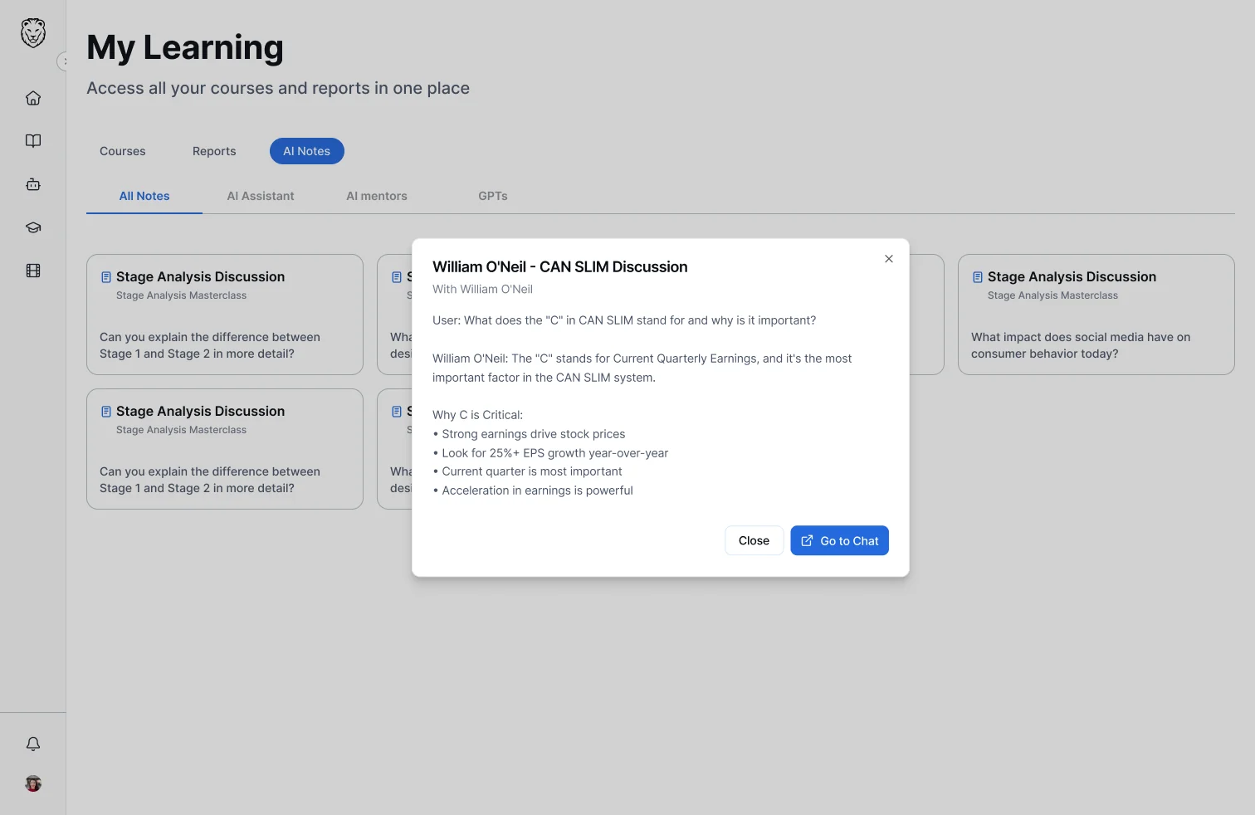Image resolution: width=1255 pixels, height=815 pixels.
Task: Click the Close button in dialog
Action: (754, 540)
